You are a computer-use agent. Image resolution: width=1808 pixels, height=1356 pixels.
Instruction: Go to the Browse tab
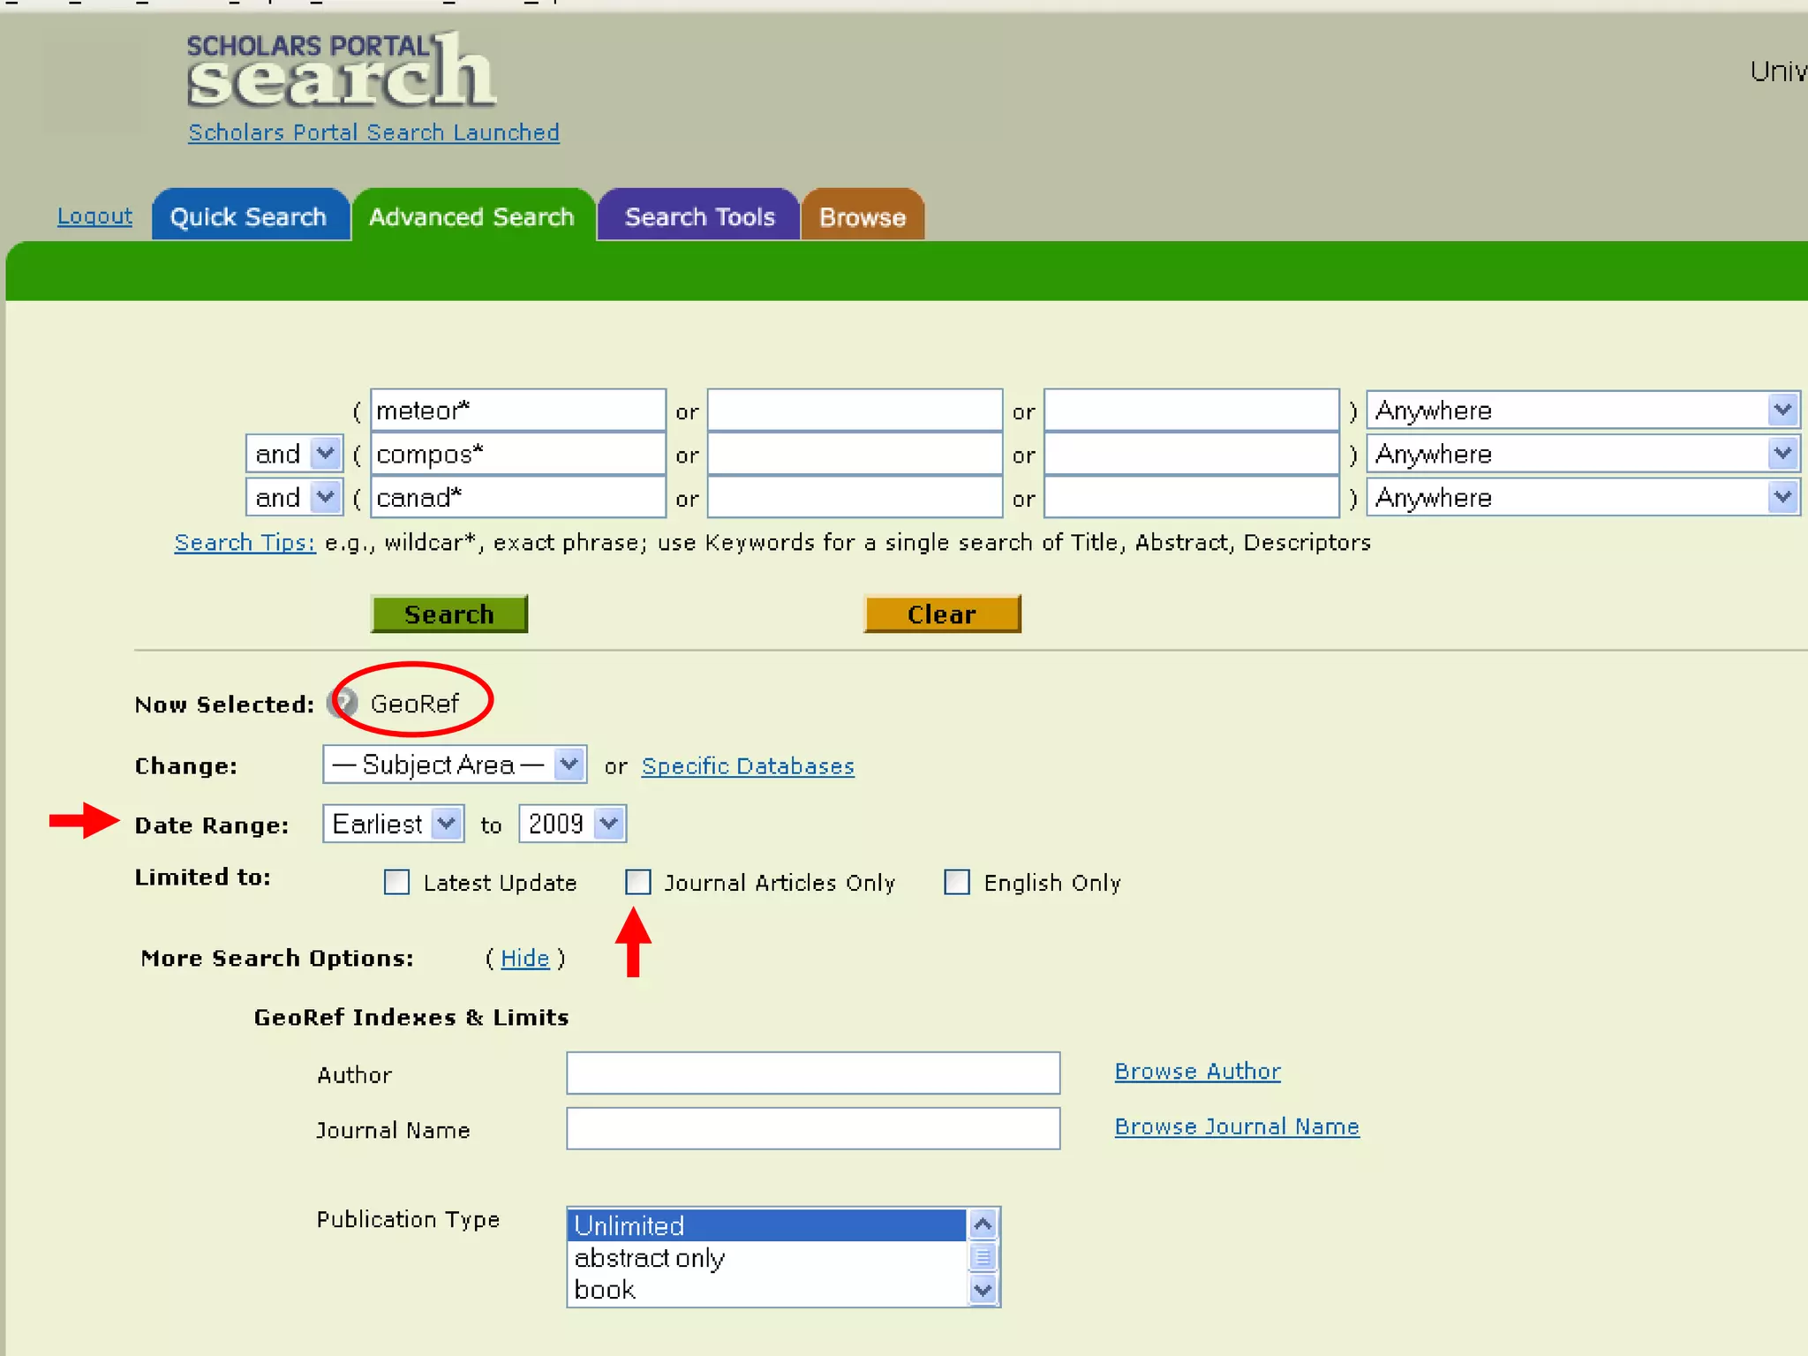point(863,216)
